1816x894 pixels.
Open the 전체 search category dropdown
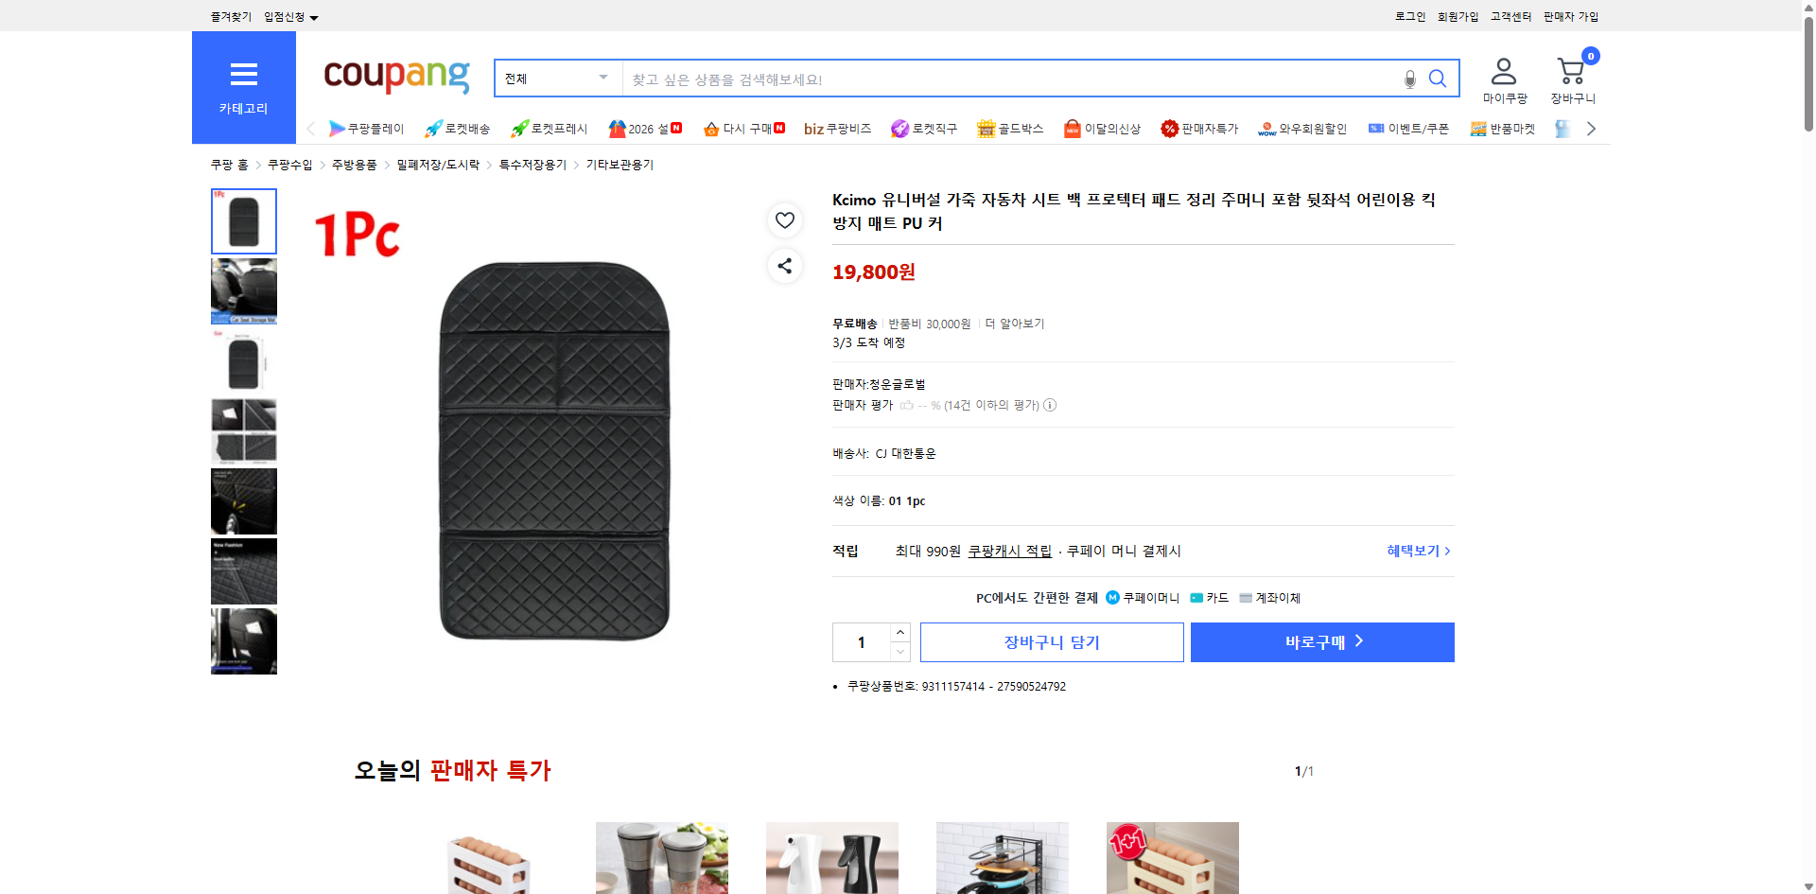point(557,79)
